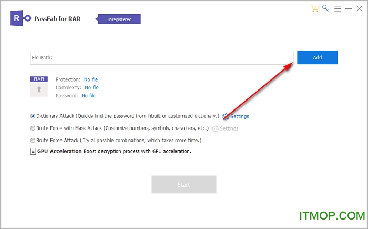Click the Complexity 'No file' value
Image resolution: width=368 pixels, height=229 pixels.
[x=91, y=87]
